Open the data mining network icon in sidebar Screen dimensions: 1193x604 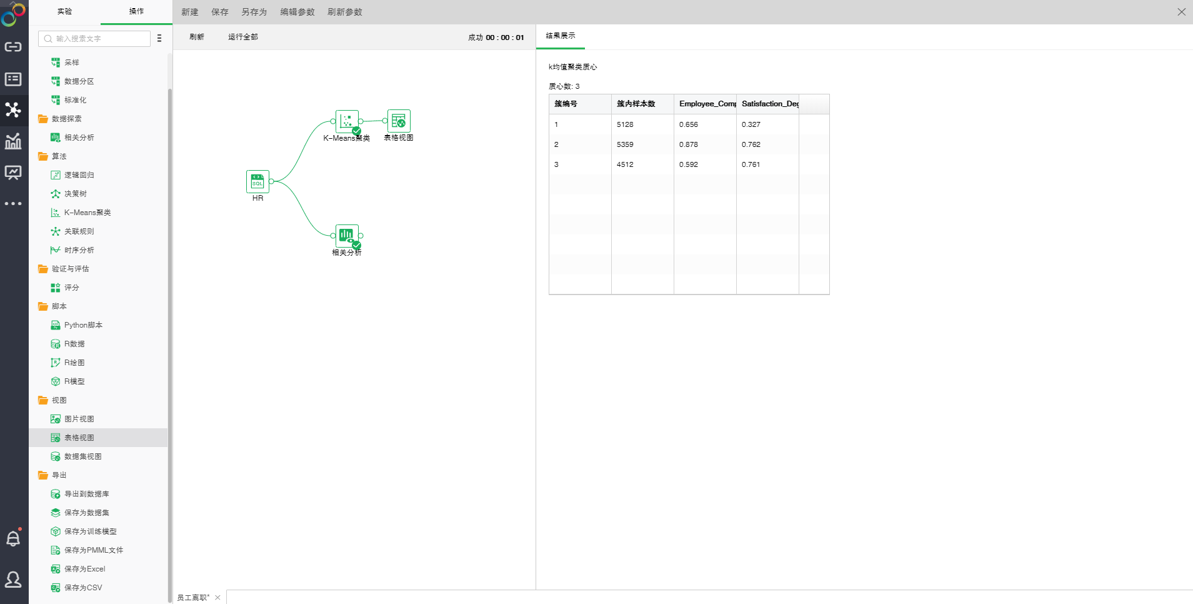[13, 110]
